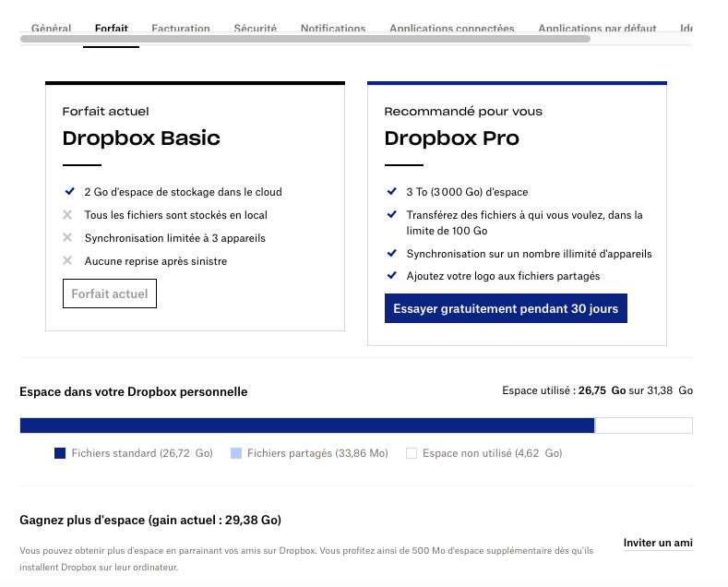Click the Gagnez plus d'espace heading

point(150,520)
